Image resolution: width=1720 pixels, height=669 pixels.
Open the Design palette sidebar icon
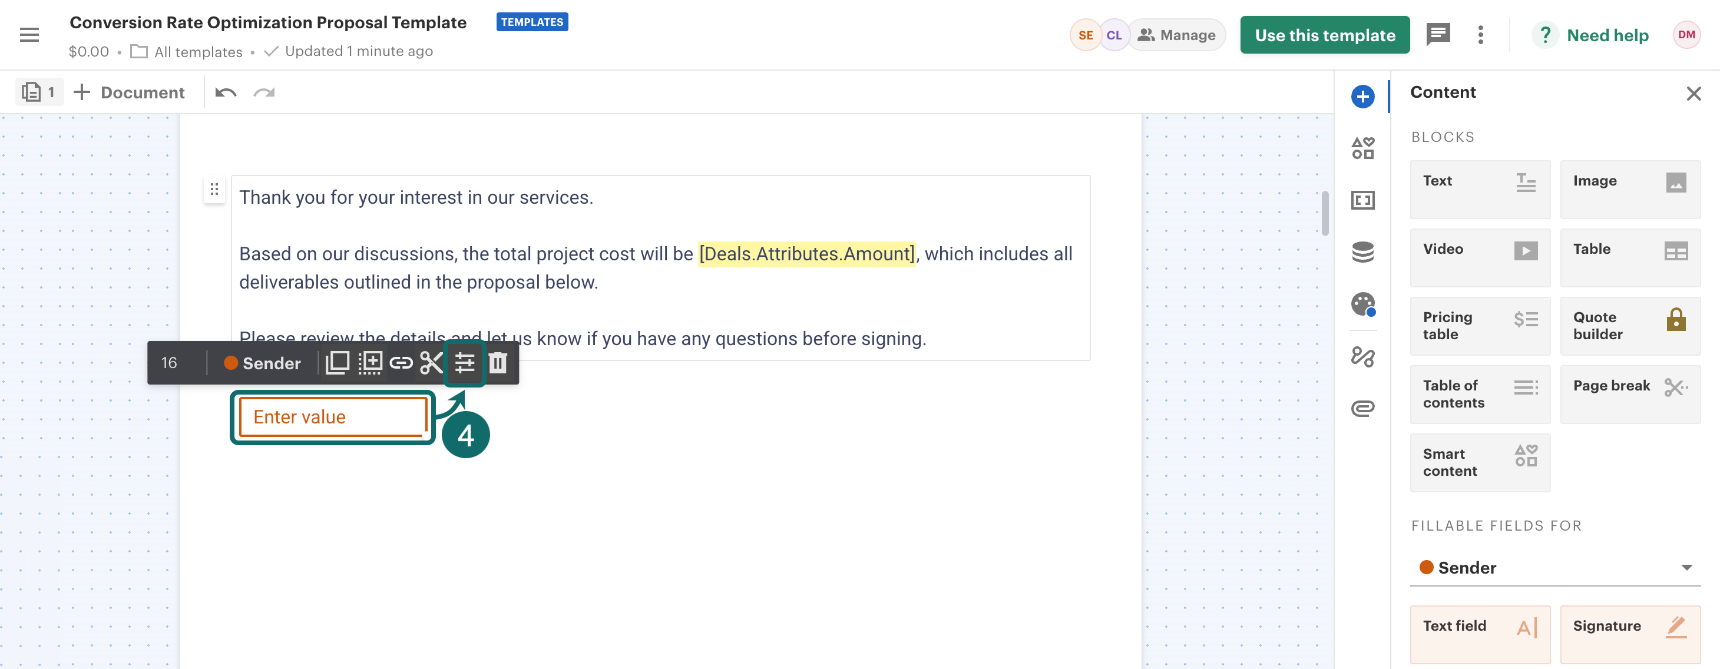[1362, 304]
